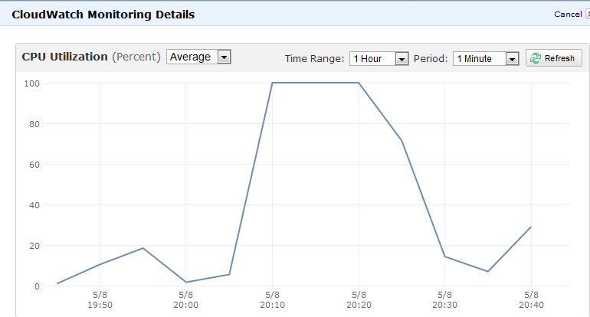Click the 5/8 20:20 time axis label
Screen dimensions: 590x317
tap(358, 299)
